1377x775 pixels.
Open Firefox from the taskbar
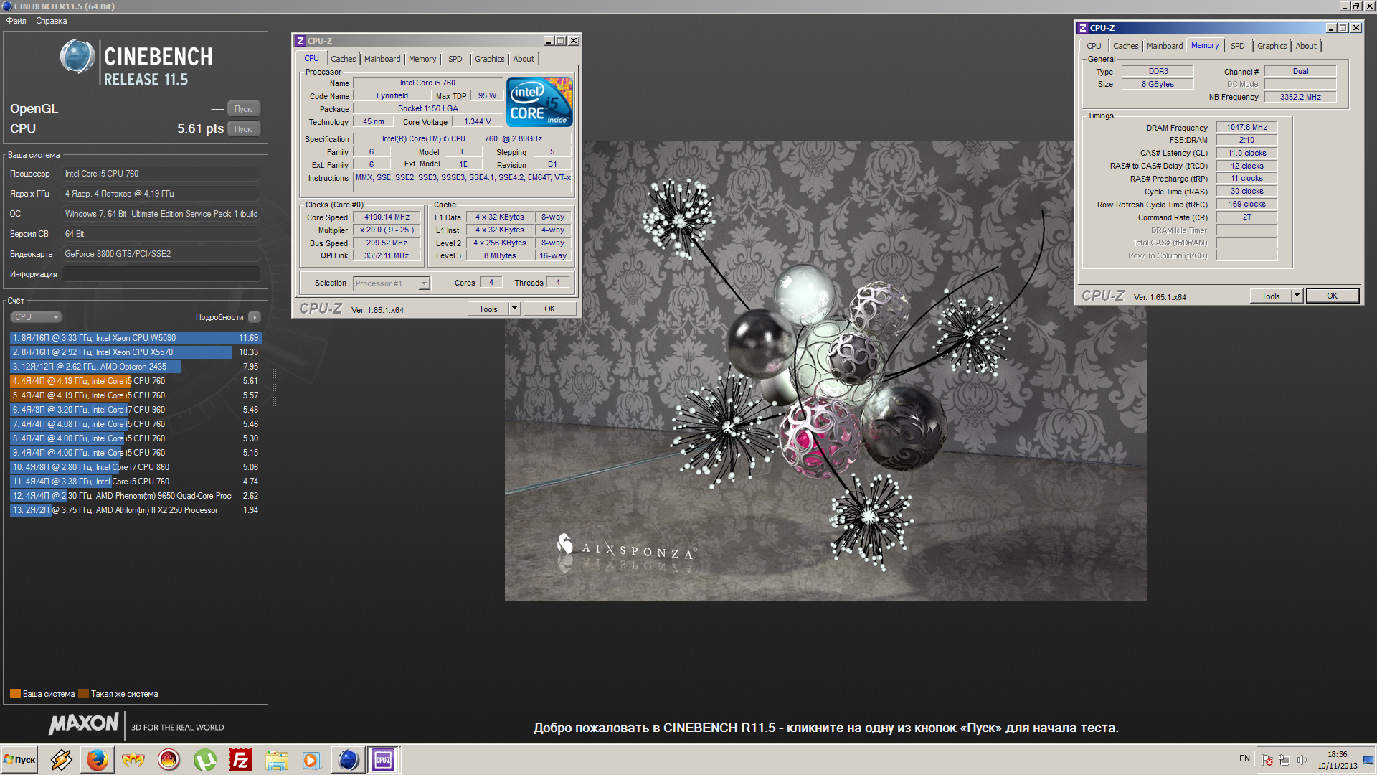97,759
